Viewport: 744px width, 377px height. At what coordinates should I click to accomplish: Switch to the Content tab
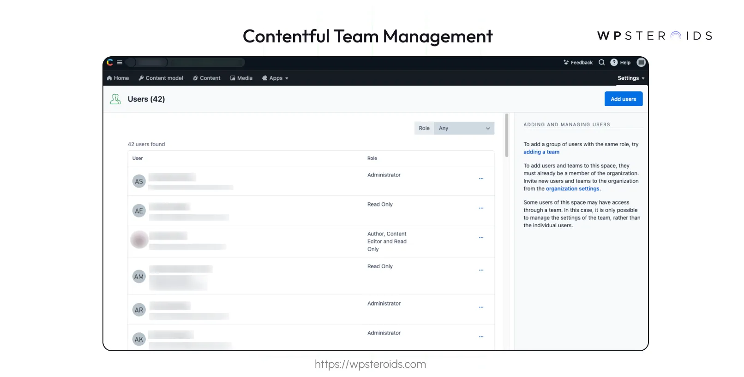coord(207,78)
